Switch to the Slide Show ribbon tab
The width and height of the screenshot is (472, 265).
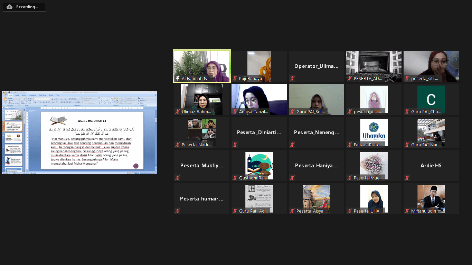coord(42,95)
